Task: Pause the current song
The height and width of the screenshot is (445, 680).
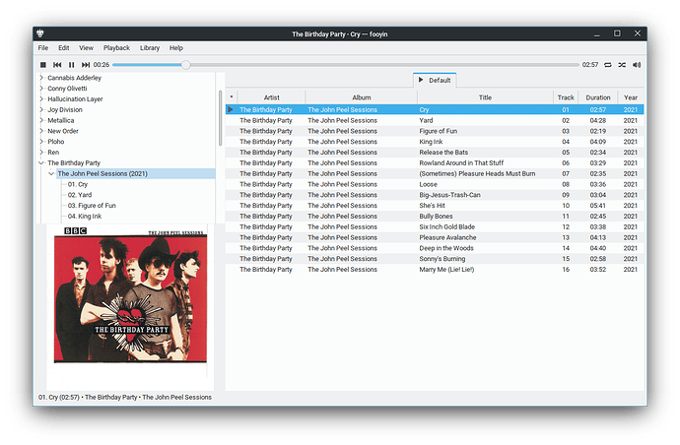Action: 72,65
